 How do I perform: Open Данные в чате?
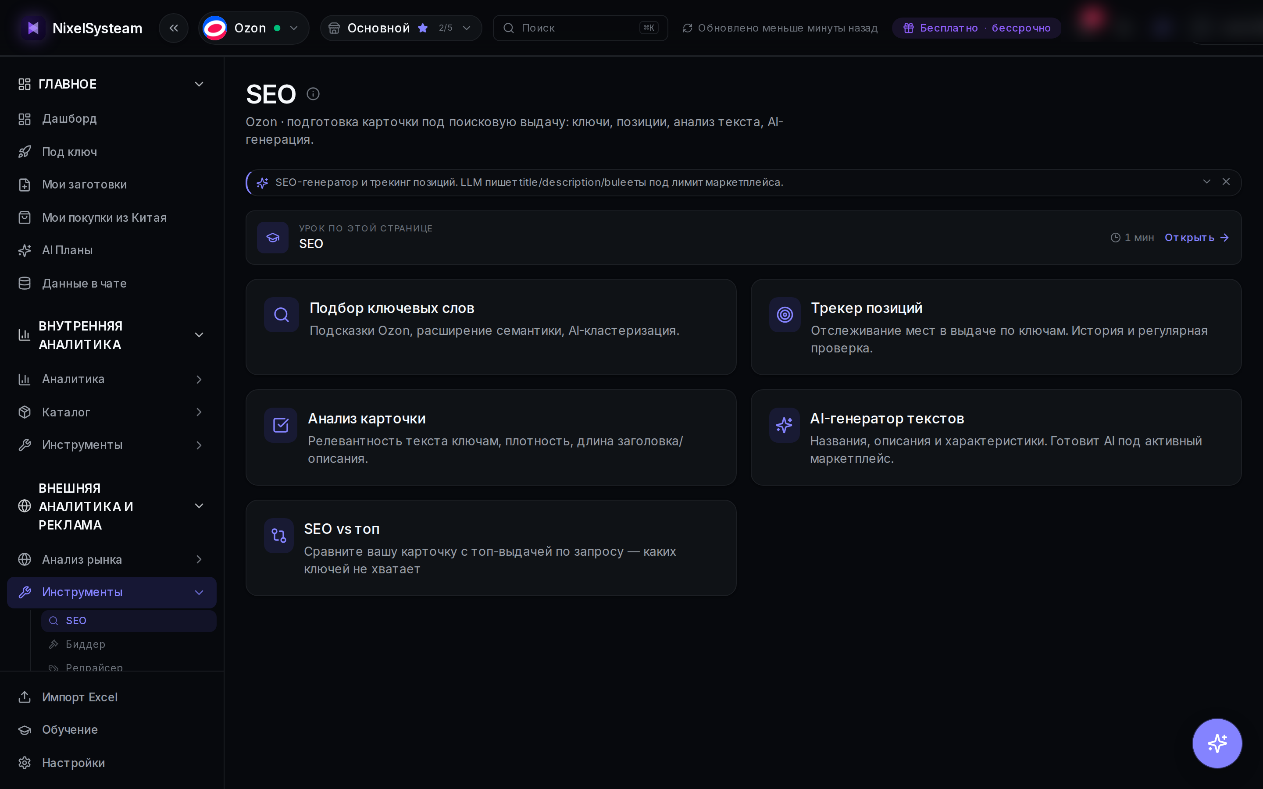[x=112, y=283]
